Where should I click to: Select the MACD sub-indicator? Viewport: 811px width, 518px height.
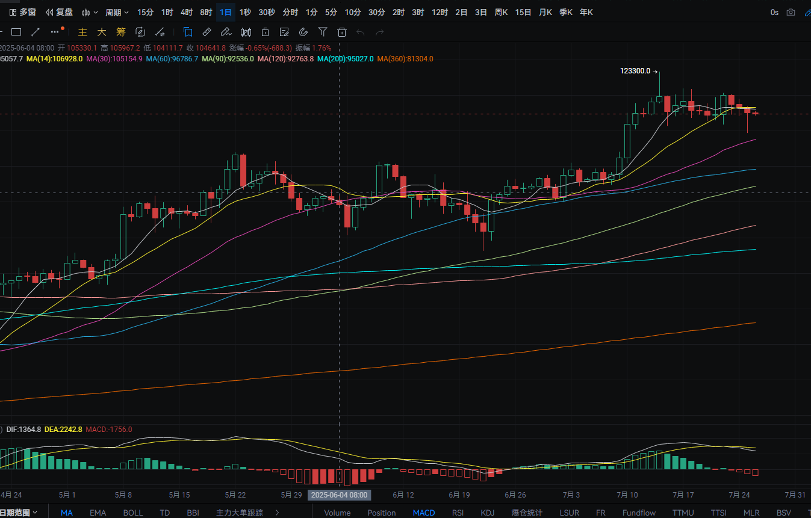424,513
